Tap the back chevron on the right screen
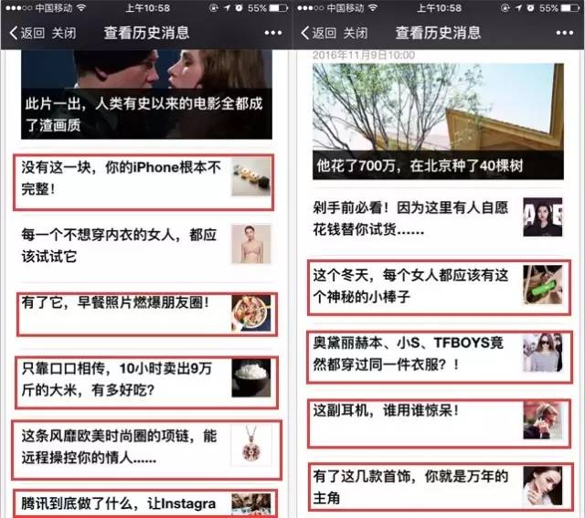This screenshot has width=585, height=518. [x=305, y=33]
